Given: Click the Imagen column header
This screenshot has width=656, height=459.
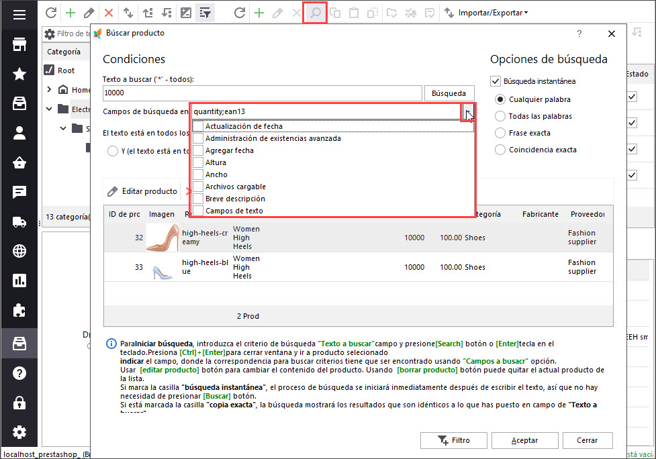Looking at the screenshot, I should coord(162,214).
